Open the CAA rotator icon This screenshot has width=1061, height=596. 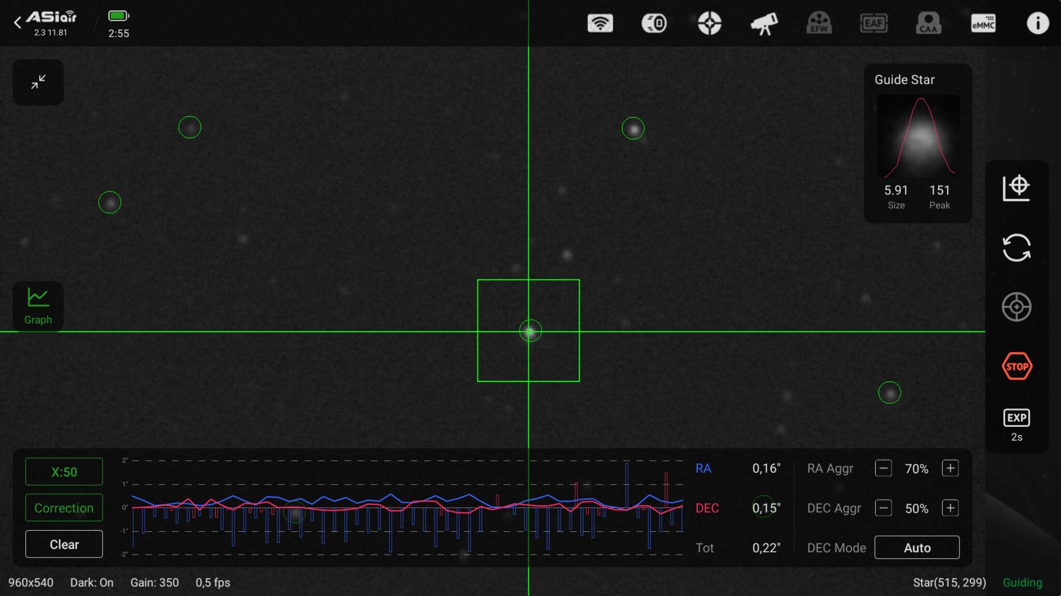928,23
